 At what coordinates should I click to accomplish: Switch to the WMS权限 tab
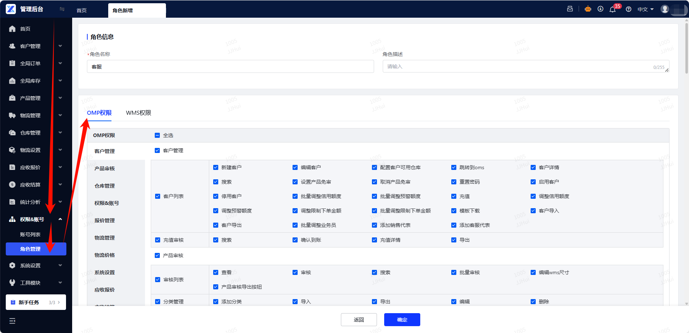139,113
